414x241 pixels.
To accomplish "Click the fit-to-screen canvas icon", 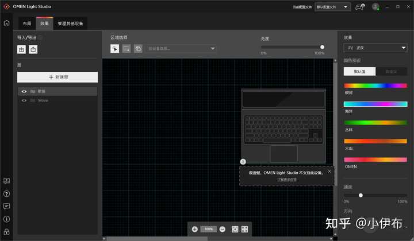I will (x=235, y=229).
